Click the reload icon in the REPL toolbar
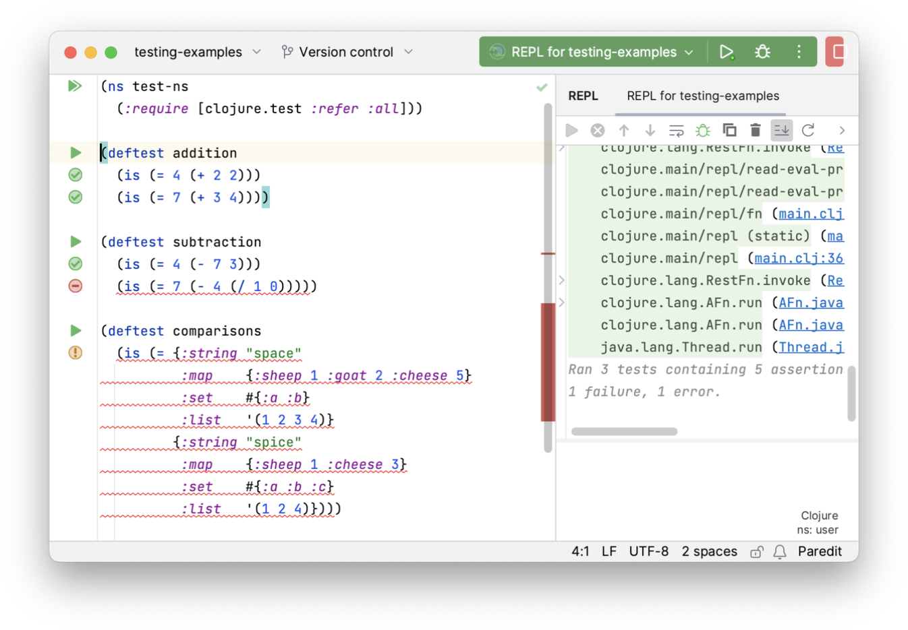Image resolution: width=908 pixels, height=630 pixels. tap(808, 130)
